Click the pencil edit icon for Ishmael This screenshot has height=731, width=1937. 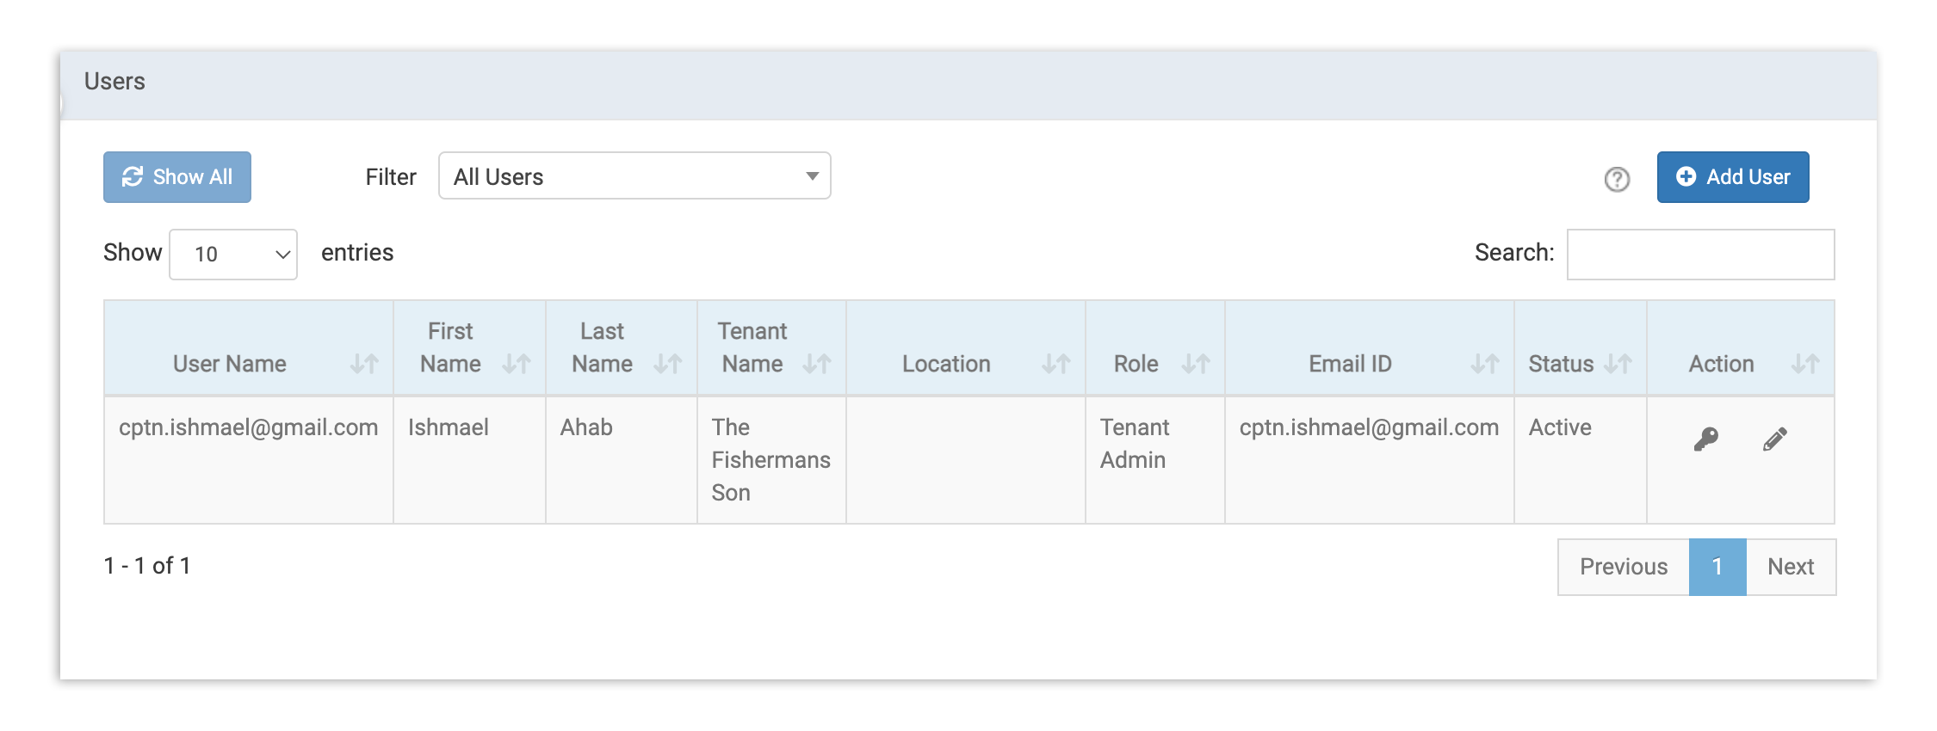pyautogui.click(x=1774, y=439)
